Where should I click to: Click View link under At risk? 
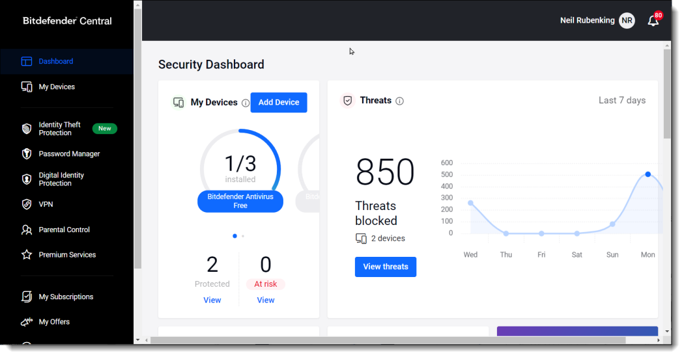point(266,300)
